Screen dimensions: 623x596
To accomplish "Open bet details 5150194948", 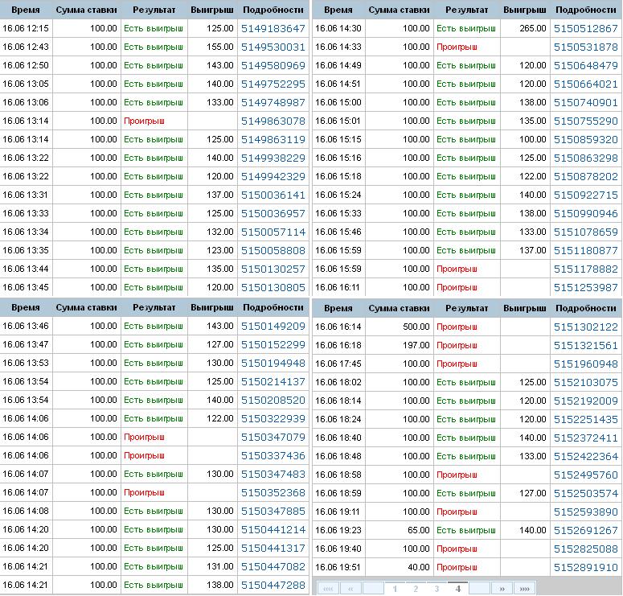I will (x=273, y=363).
